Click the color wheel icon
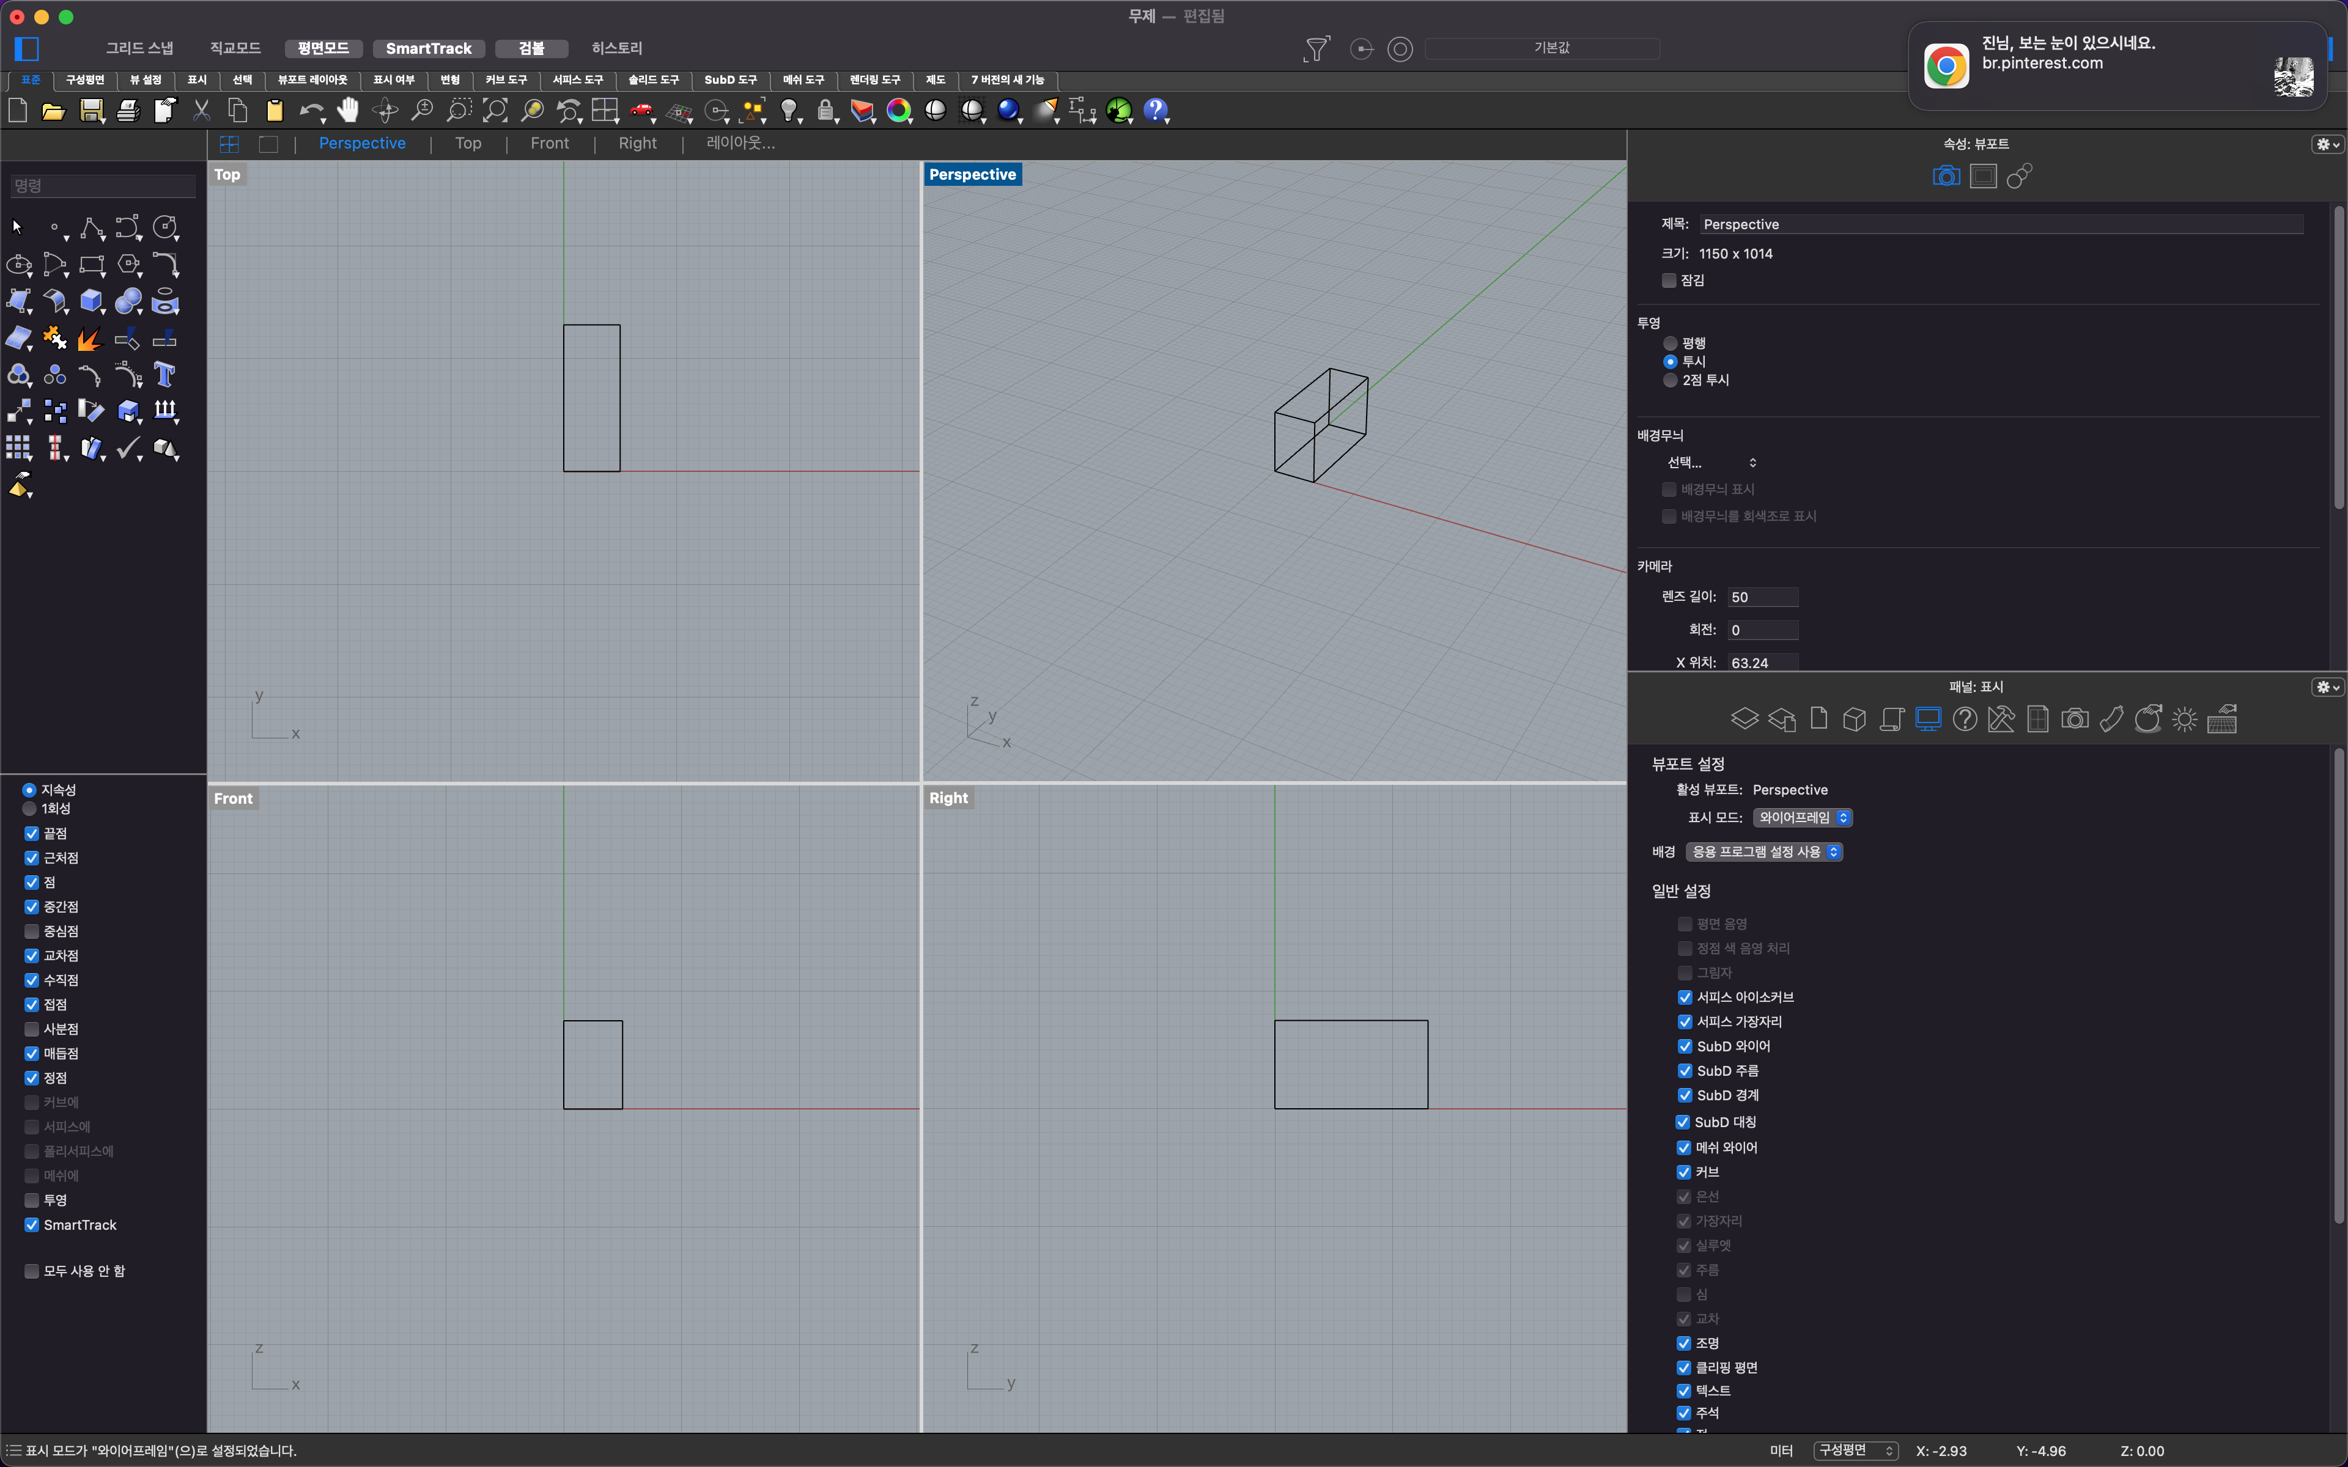 pyautogui.click(x=898, y=111)
